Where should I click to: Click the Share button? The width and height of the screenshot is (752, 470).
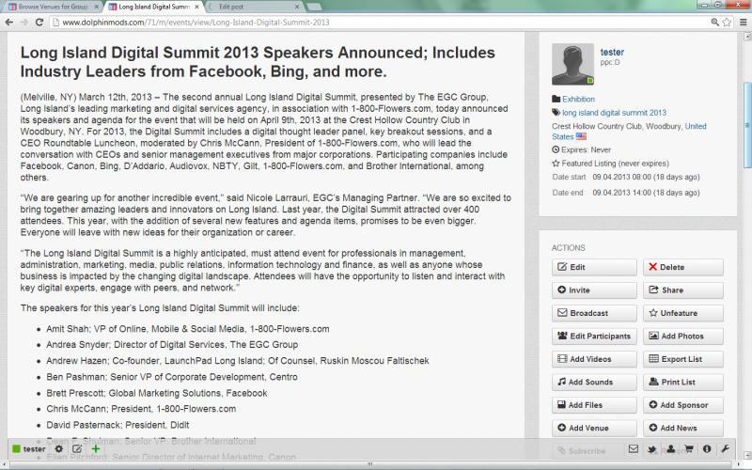coord(683,290)
